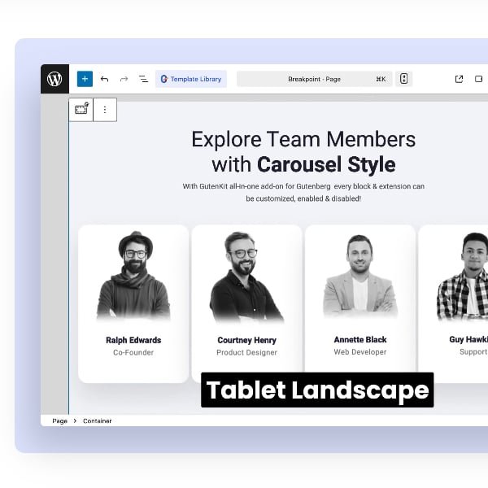Open the responsive breakpoint device switcher

(404, 79)
